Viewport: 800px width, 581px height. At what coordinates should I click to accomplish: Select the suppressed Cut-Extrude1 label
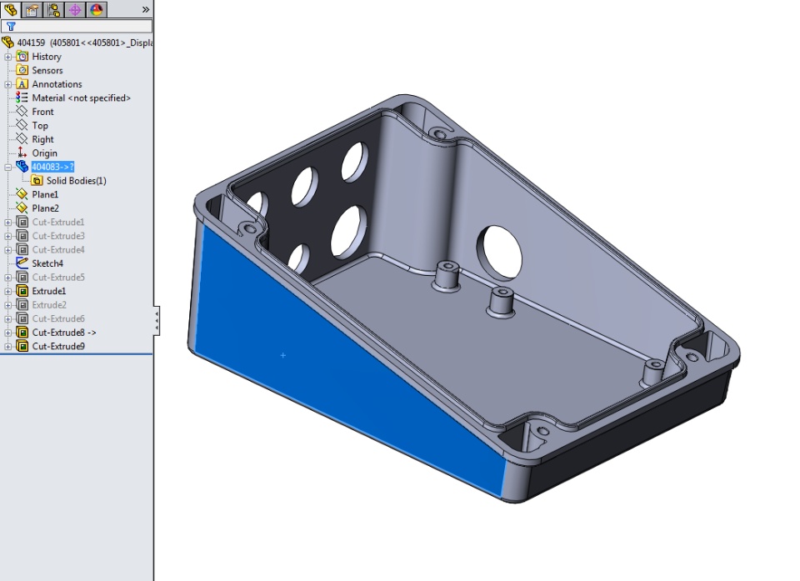point(58,222)
